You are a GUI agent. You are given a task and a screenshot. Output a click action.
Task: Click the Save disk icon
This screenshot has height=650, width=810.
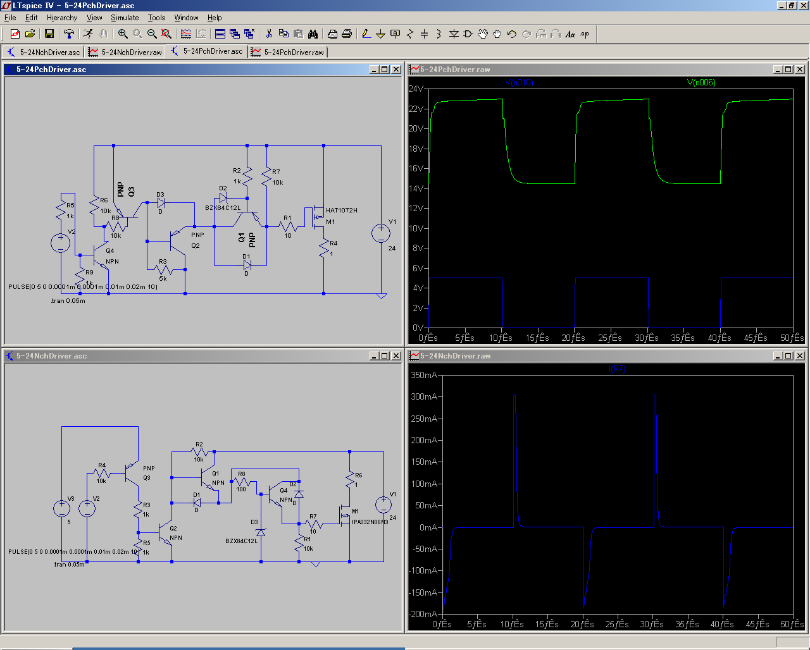point(49,34)
